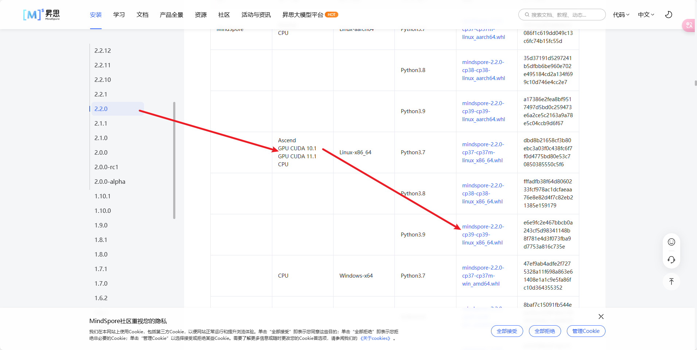The height and width of the screenshot is (350, 697).
Task: Open the 代码 dropdown
Action: tap(621, 15)
